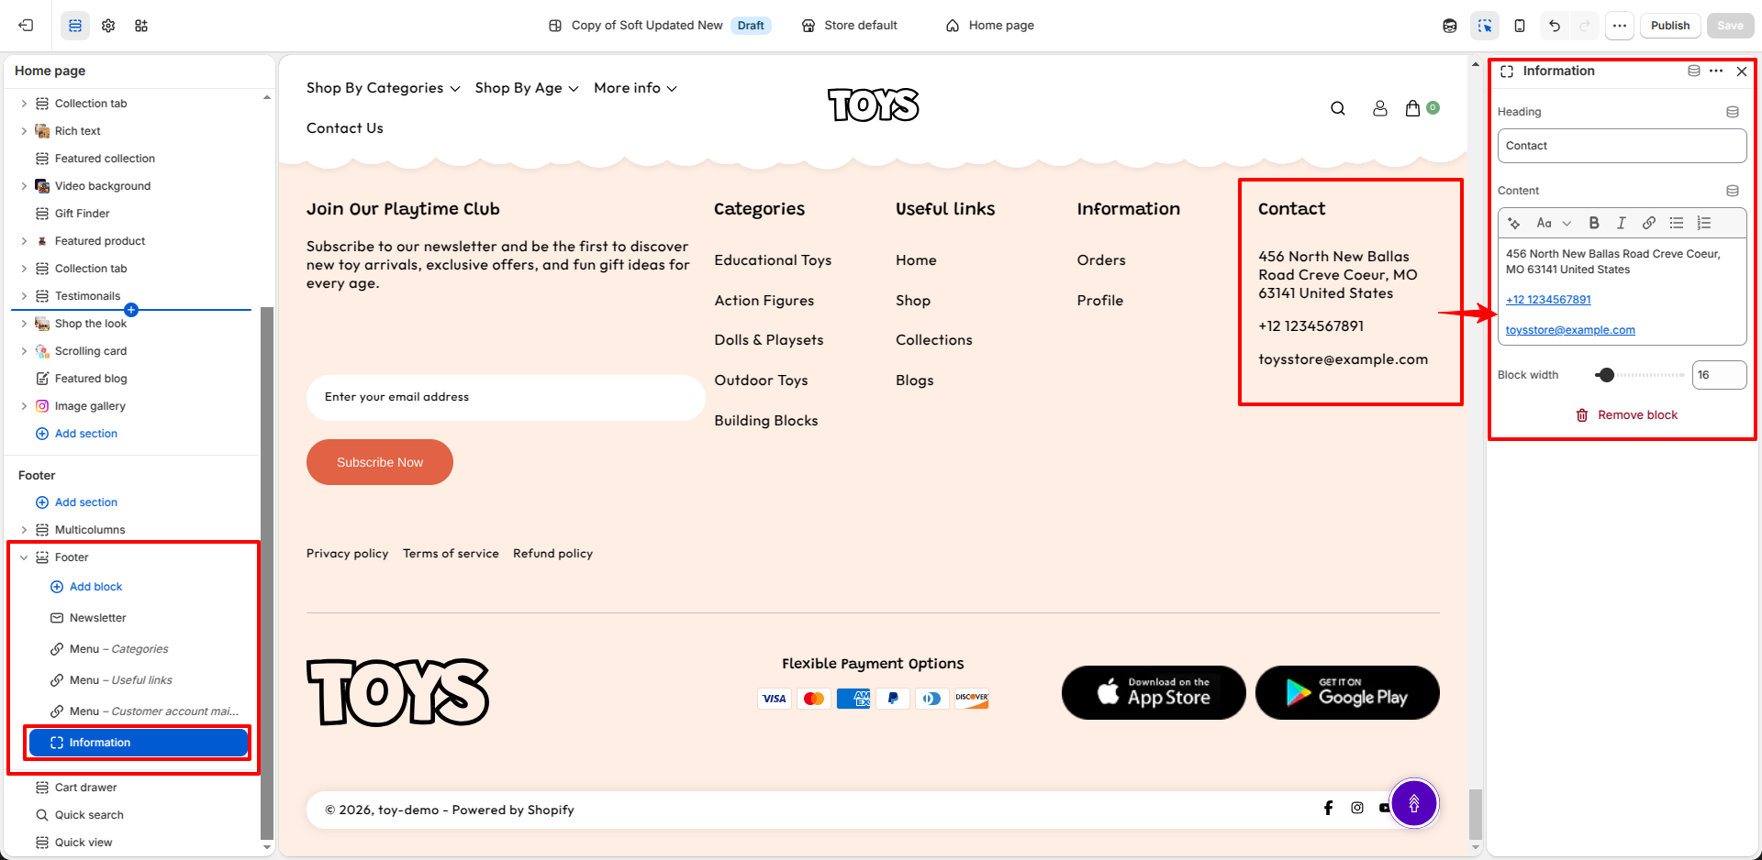Connect dynamic source for Heading field

1733,112
